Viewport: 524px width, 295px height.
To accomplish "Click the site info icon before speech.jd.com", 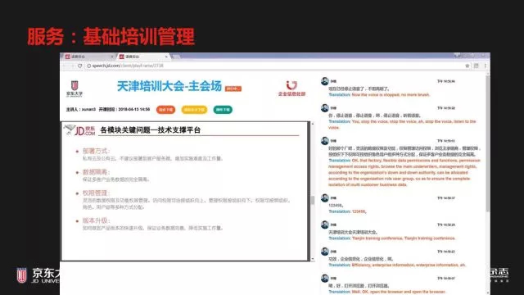I will tap(89, 66).
